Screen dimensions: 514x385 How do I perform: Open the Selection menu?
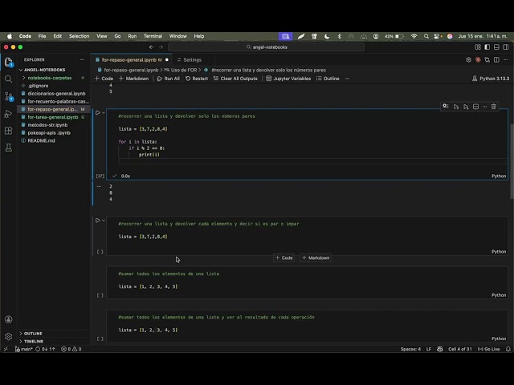click(x=79, y=36)
